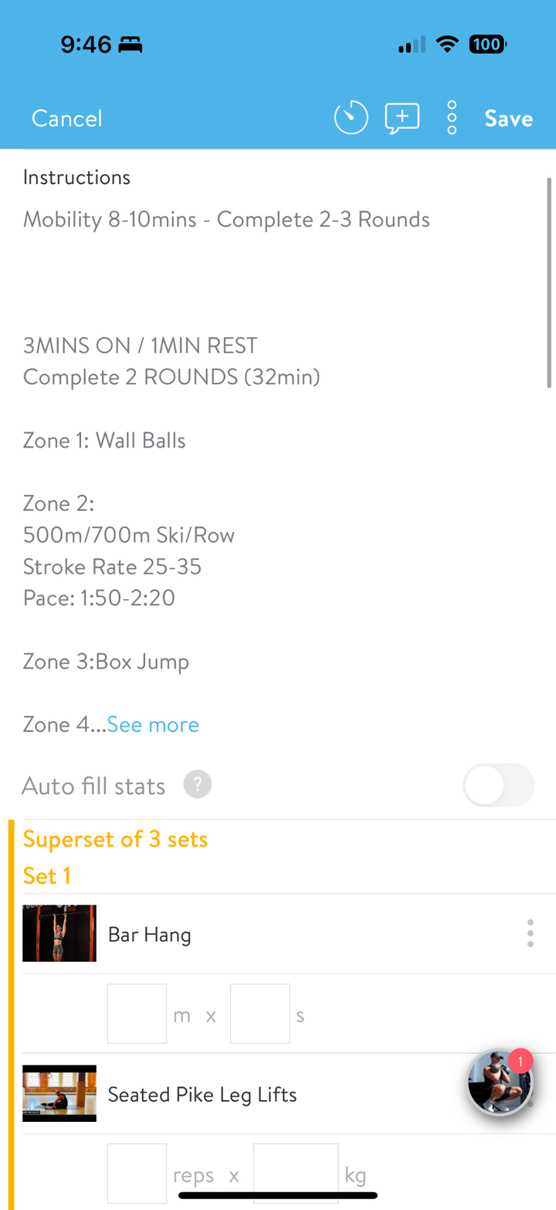Tap the battery indicator in status bar
Image resolution: width=556 pixels, height=1210 pixels.
[x=486, y=45]
